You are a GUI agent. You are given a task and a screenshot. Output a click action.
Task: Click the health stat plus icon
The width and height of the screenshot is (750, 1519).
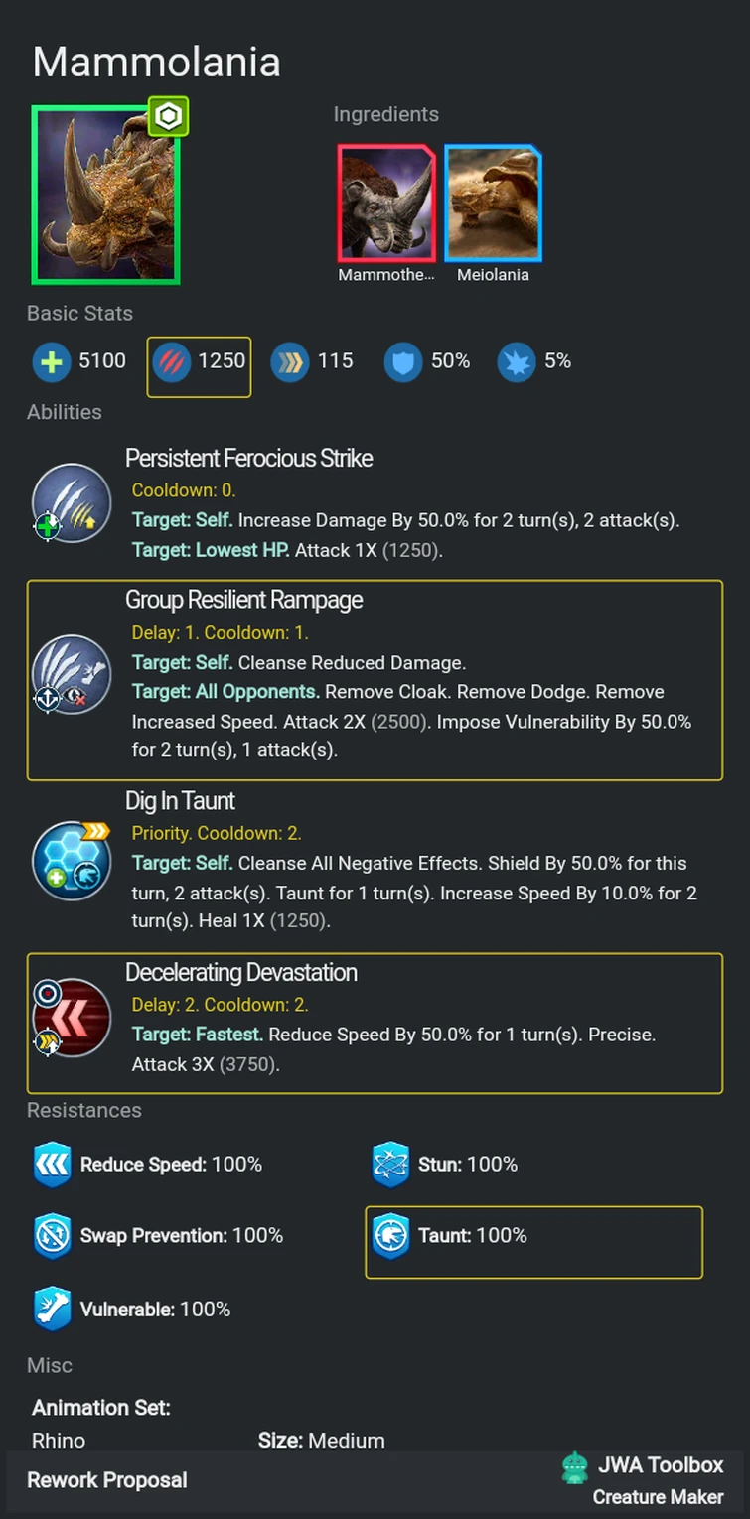point(50,362)
